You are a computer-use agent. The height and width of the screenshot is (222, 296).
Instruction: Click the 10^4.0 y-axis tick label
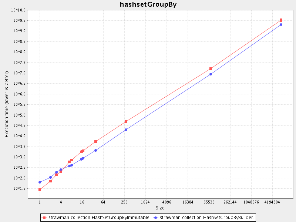[19, 136]
